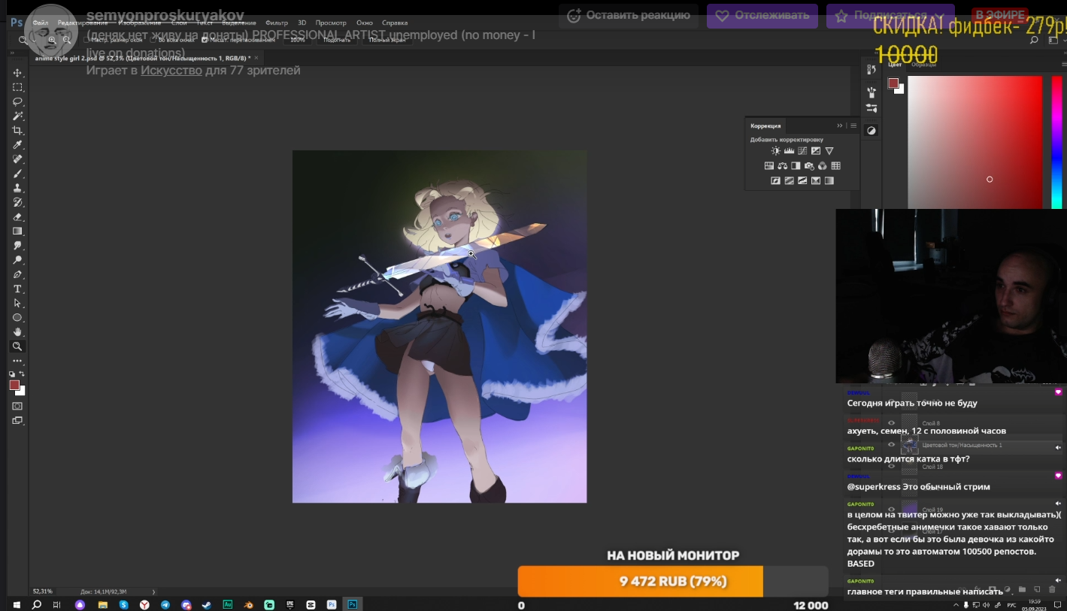Uncheck 'Масшт. перетаскиванием' checkbox
Screen dimensions: 1067x611
click(205, 40)
